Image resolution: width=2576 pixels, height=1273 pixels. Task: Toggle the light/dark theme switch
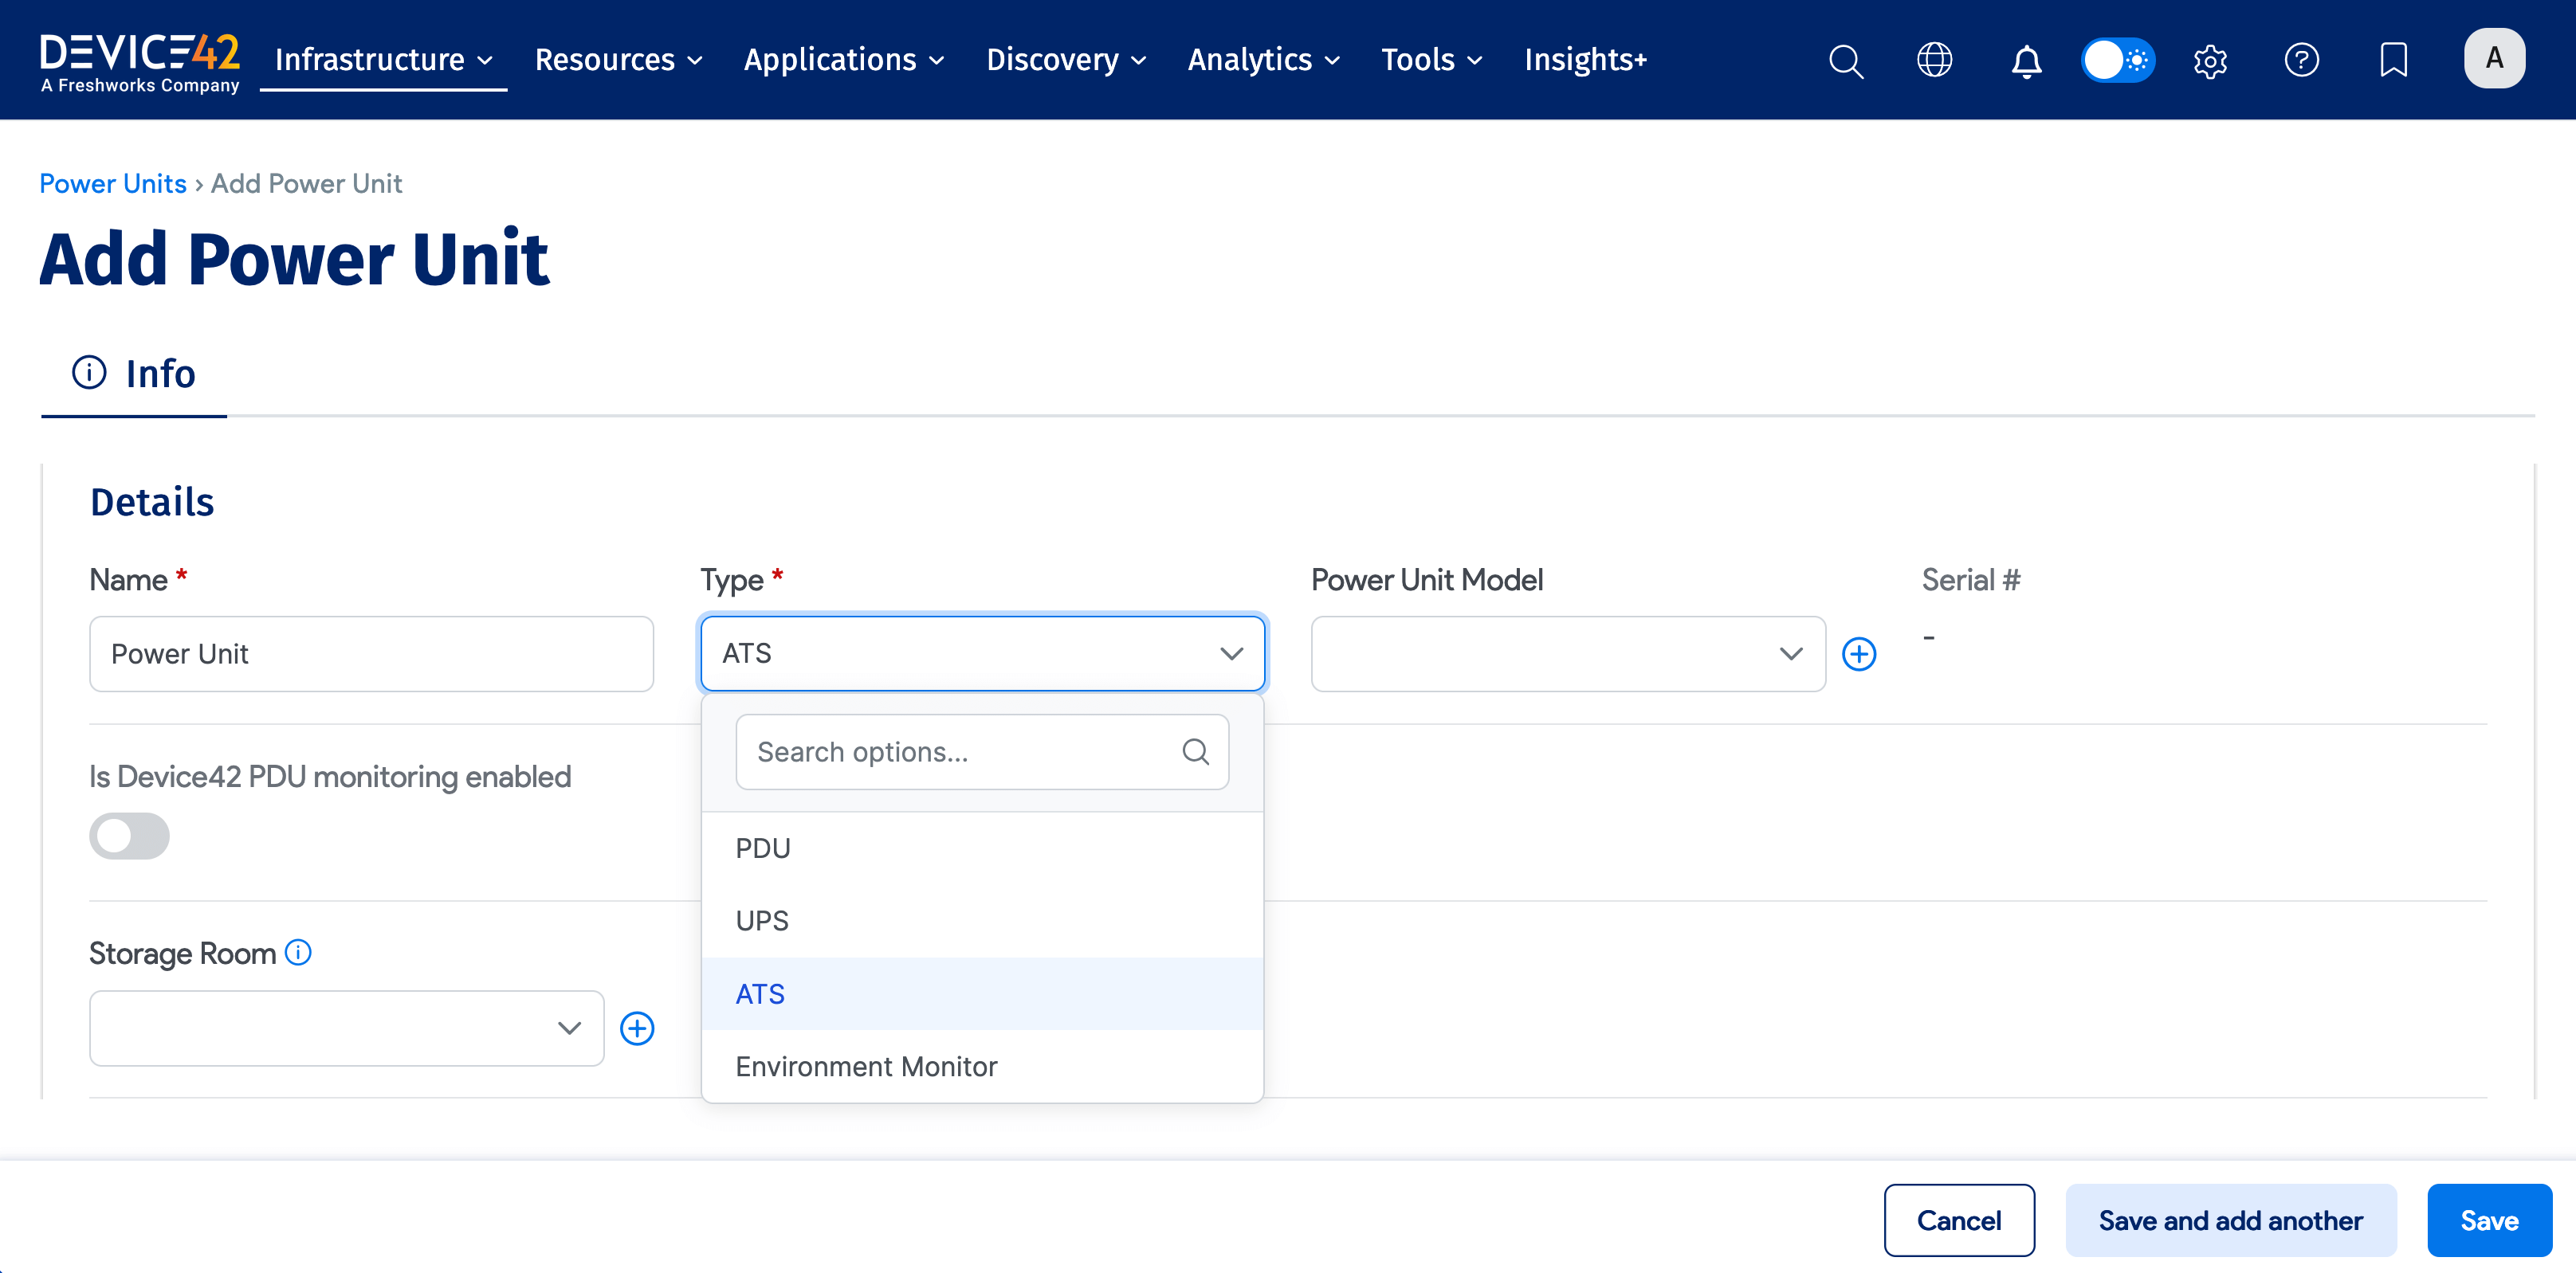pyautogui.click(x=2117, y=60)
